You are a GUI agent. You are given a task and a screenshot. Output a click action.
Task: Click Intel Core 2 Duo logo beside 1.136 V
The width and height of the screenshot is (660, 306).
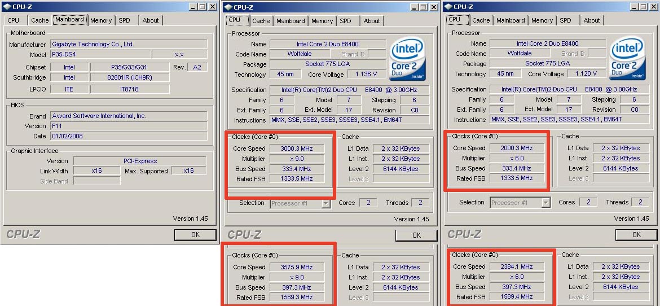pos(407,59)
